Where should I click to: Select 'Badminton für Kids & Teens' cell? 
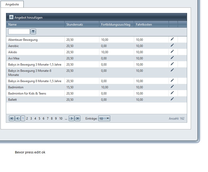click(35, 93)
